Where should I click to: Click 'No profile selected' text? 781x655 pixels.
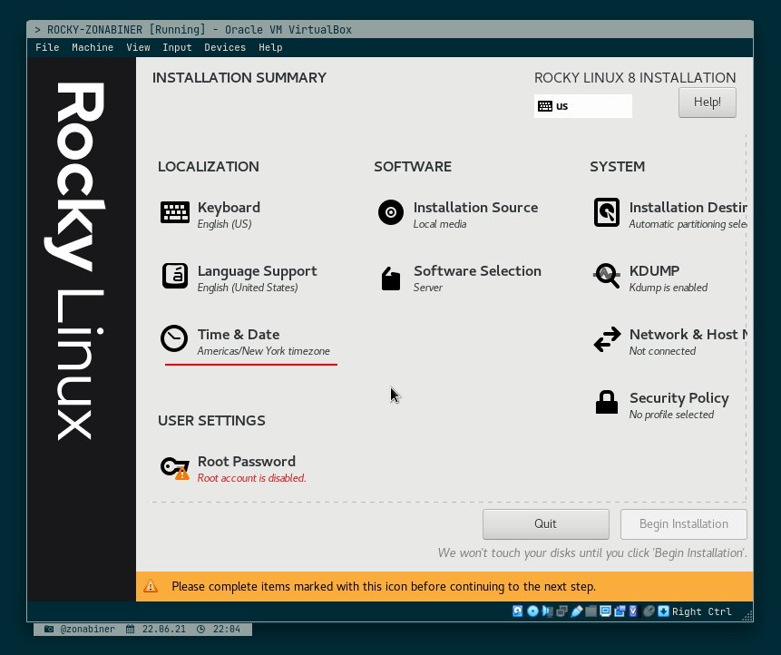[x=671, y=415]
